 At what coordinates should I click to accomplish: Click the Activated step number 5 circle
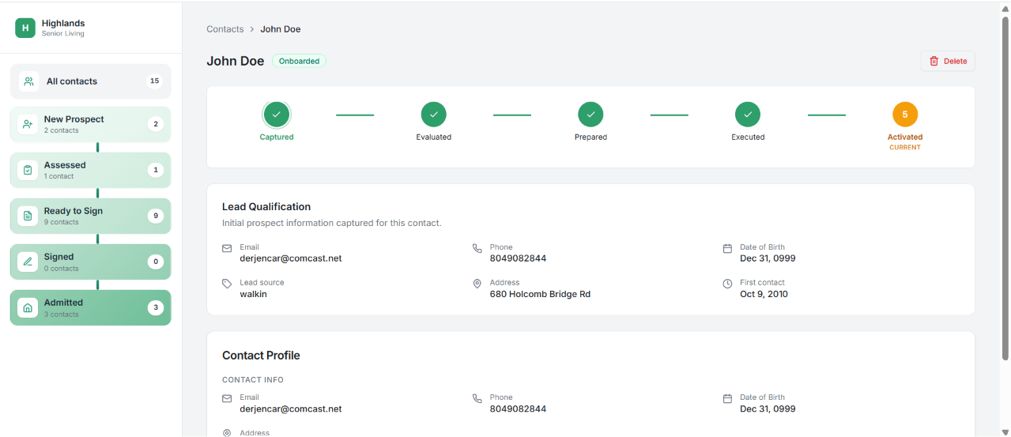[905, 115]
